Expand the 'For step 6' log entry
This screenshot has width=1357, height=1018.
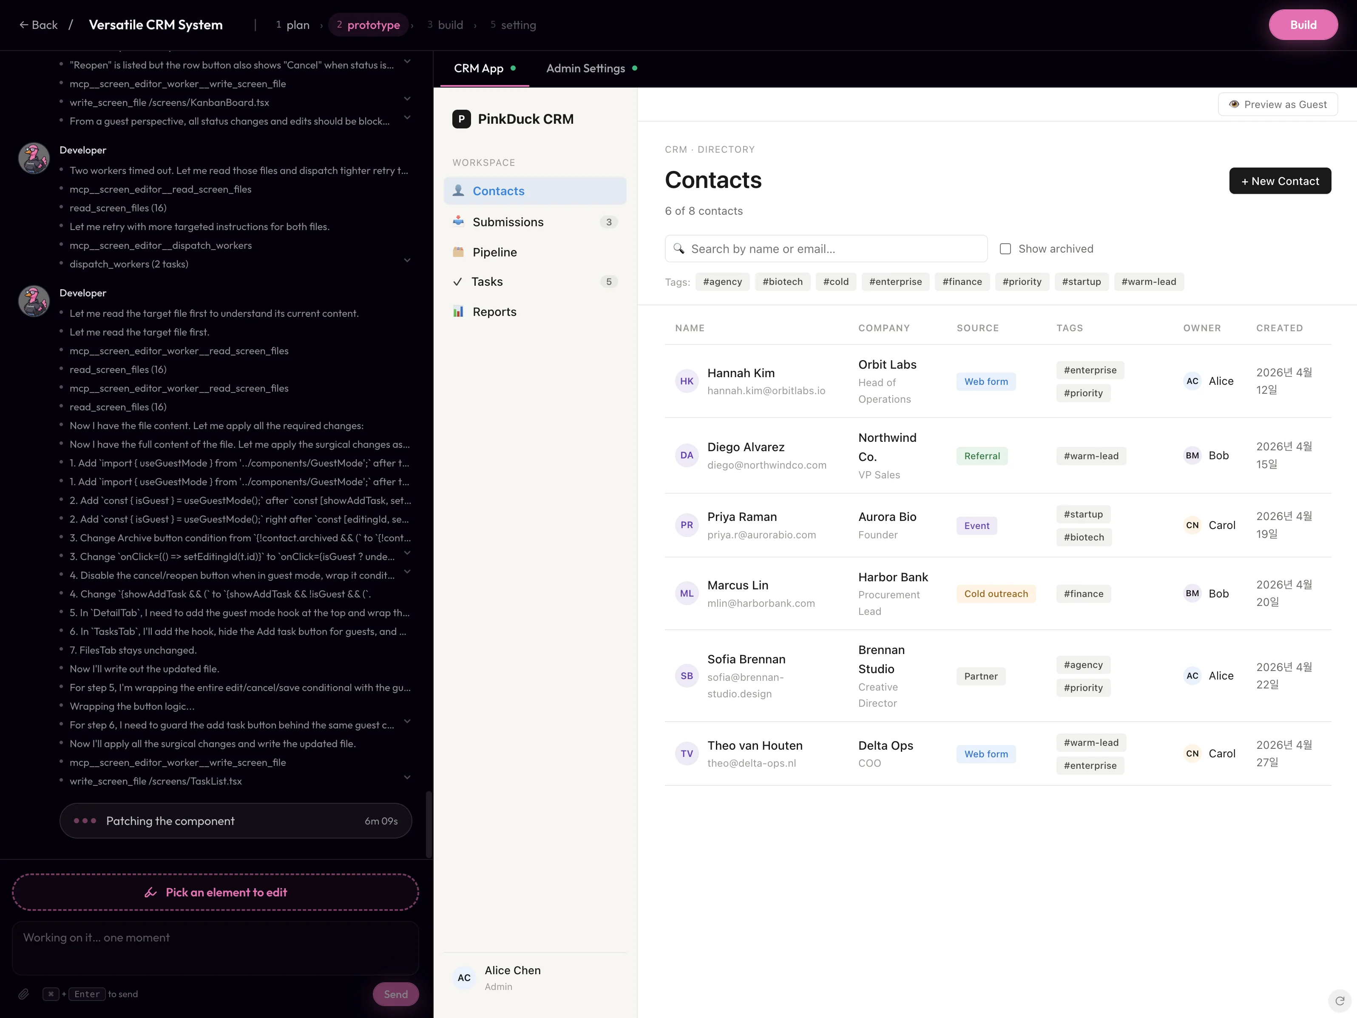[x=407, y=721]
